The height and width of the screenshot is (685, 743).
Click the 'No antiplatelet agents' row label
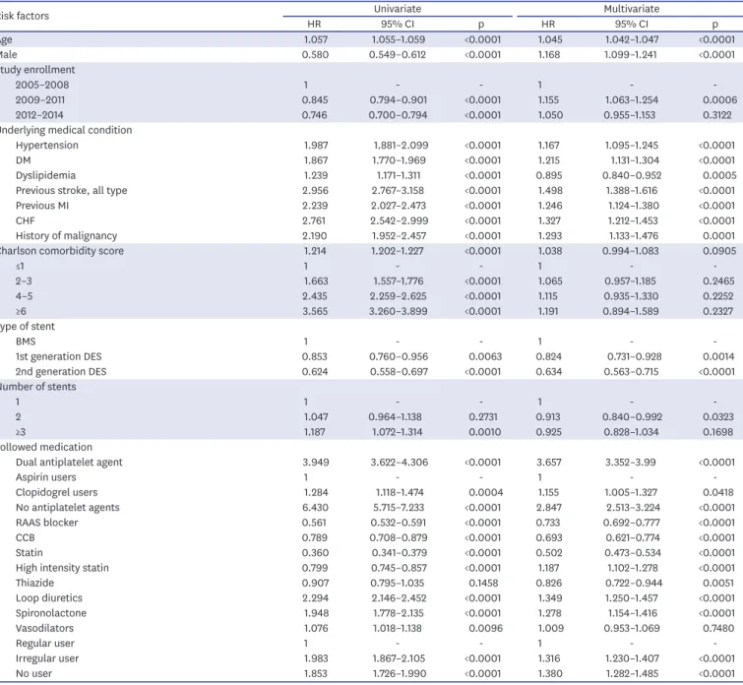pyautogui.click(x=67, y=508)
